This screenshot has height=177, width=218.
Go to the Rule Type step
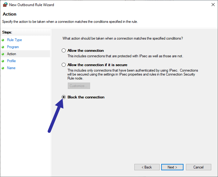pyautogui.click(x=14, y=40)
